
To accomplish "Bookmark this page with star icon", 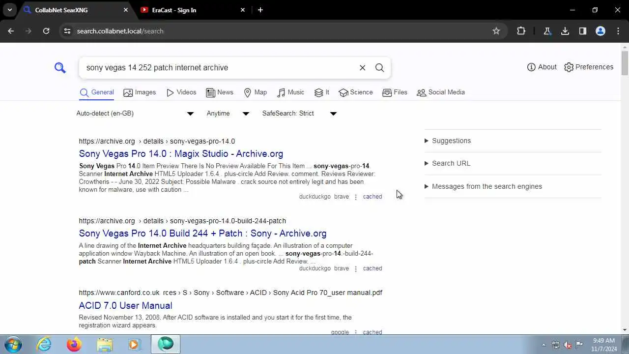I will tap(496, 31).
